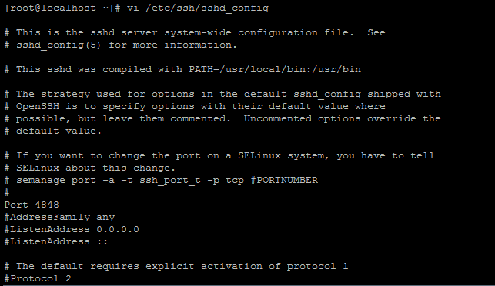495x286 pixels.
Task: Click the '[root@localhost ~]#' shell prompt
Action: pyautogui.click(x=62, y=8)
